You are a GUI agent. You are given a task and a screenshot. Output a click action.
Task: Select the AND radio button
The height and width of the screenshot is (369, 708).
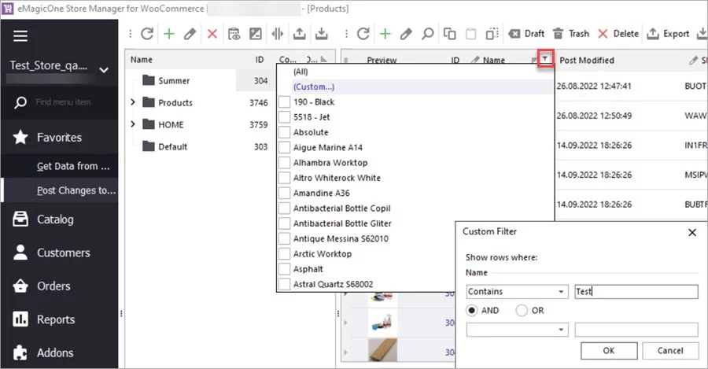(x=472, y=311)
